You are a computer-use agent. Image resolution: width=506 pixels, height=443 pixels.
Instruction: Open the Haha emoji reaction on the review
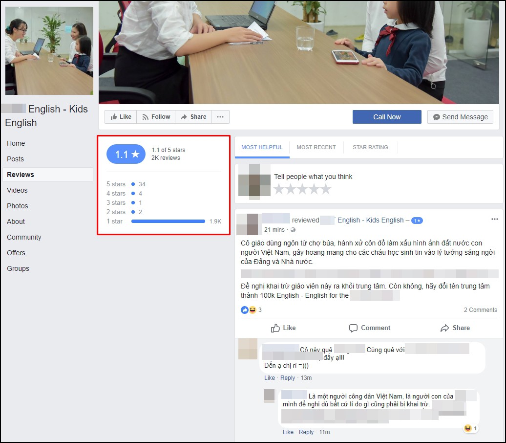tap(252, 310)
